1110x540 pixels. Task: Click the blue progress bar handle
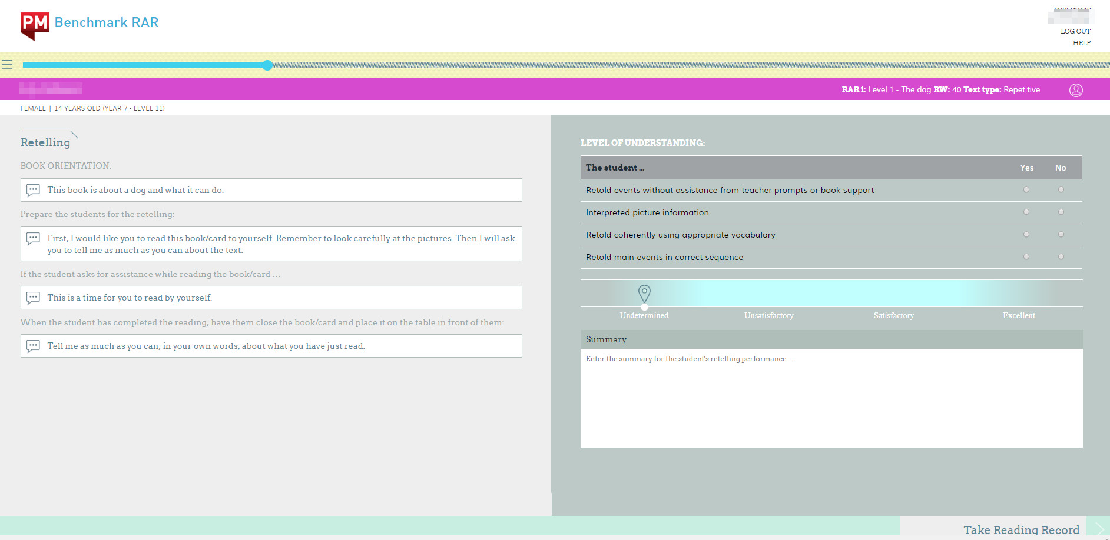[x=267, y=65]
